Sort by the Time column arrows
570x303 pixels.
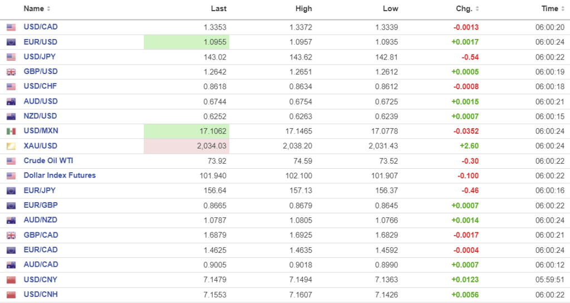click(x=563, y=9)
